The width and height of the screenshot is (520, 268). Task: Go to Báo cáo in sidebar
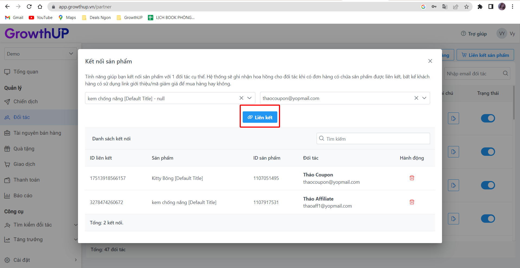pos(23,196)
